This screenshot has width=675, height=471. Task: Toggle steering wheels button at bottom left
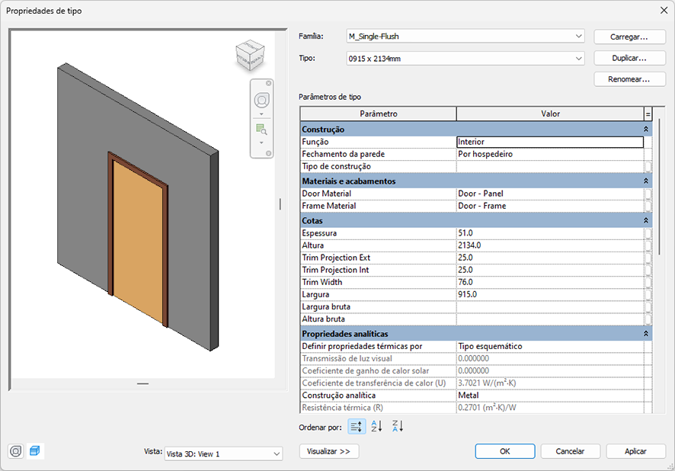(16, 451)
